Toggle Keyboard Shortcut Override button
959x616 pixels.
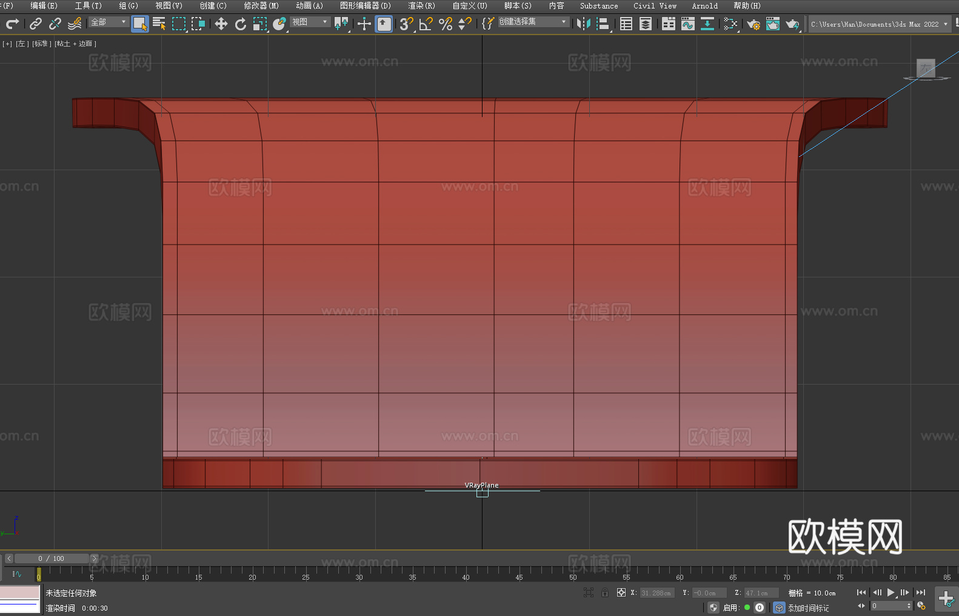tap(384, 24)
